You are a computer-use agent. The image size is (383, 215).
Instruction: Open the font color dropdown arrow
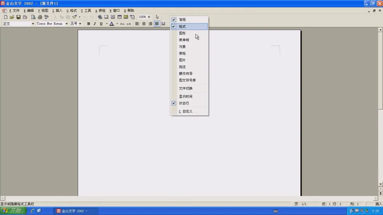tap(117, 24)
